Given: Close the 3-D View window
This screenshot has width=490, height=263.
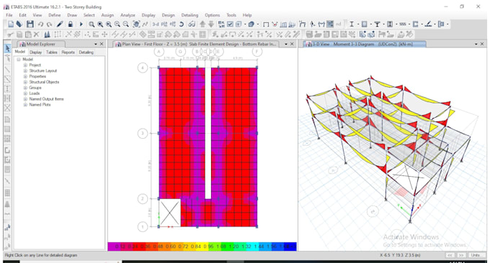Looking at the screenshot, I should point(482,44).
